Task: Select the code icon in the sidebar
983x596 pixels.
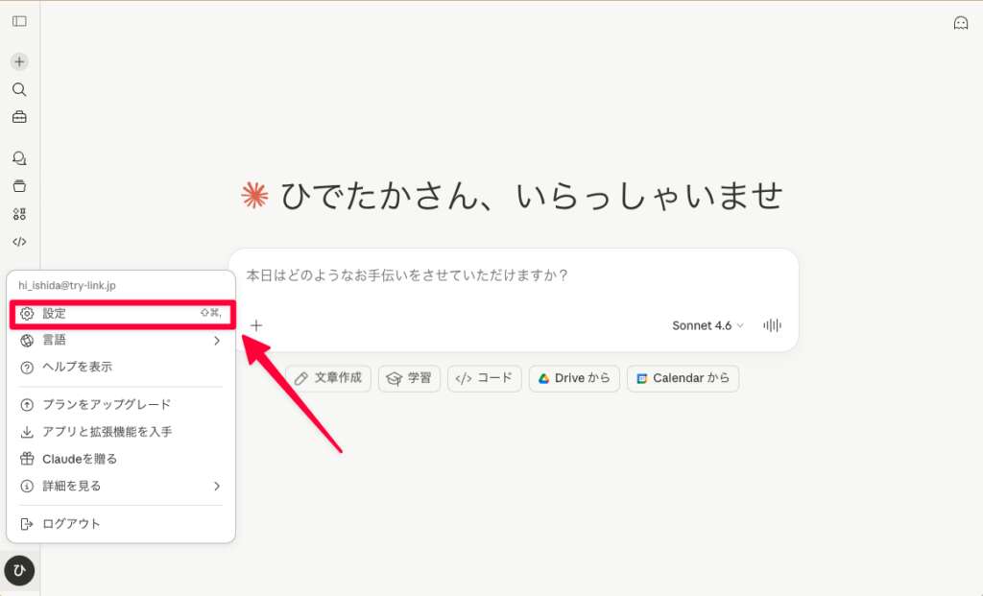Action: 18,241
